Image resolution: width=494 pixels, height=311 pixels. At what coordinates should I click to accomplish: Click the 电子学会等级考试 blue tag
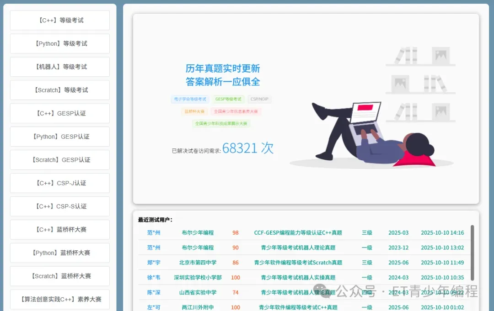click(x=190, y=99)
